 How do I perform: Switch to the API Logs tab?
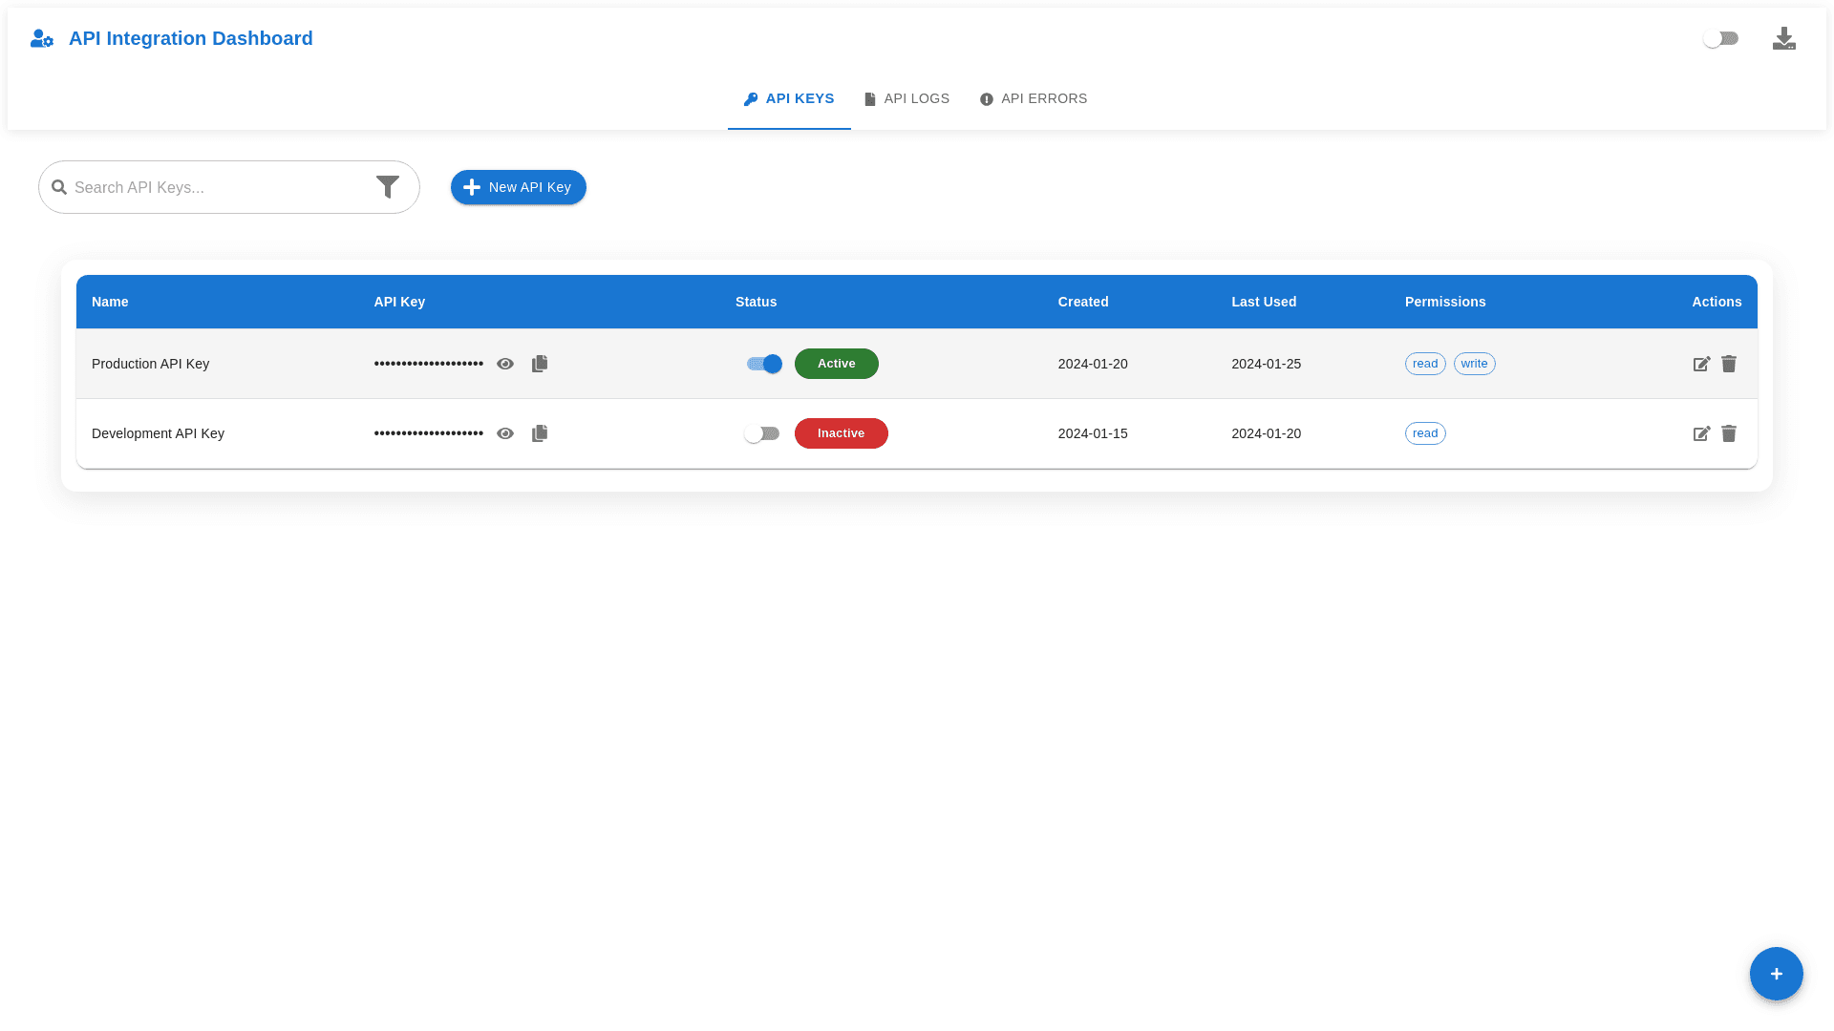click(x=906, y=99)
